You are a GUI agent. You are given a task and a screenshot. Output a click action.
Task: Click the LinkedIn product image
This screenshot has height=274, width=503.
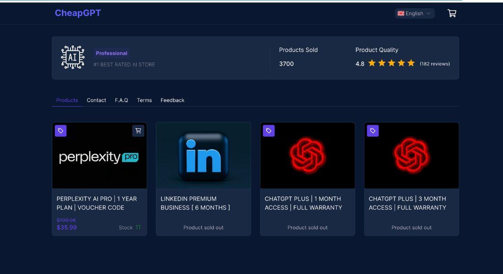[x=203, y=155]
